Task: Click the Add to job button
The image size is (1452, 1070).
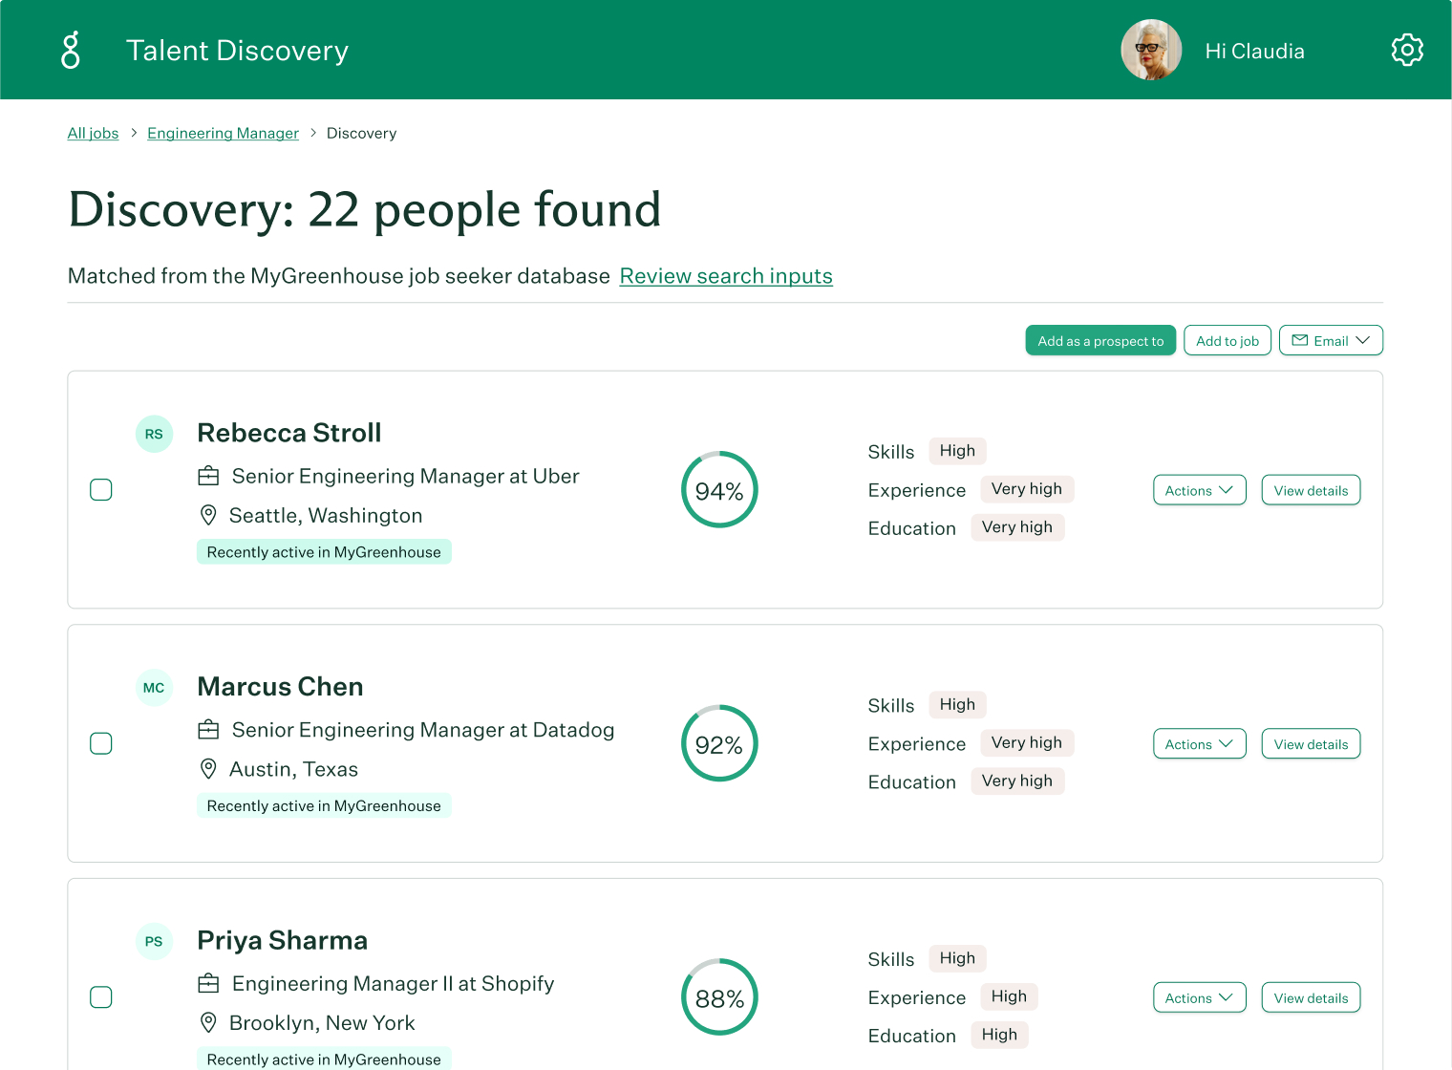Action: [1228, 340]
